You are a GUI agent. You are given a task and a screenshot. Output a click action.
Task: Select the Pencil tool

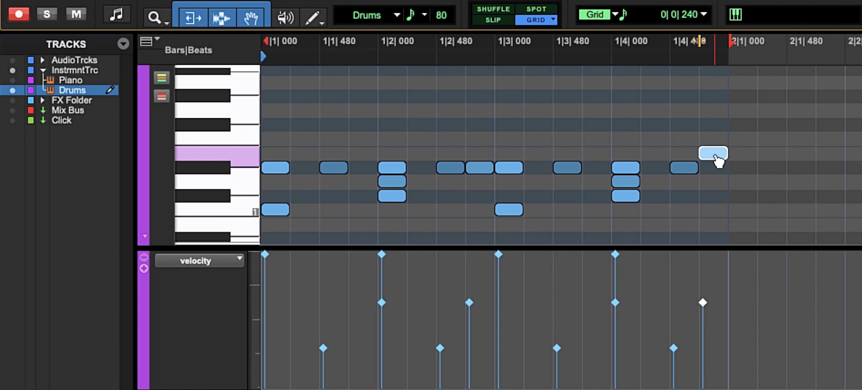pos(311,17)
